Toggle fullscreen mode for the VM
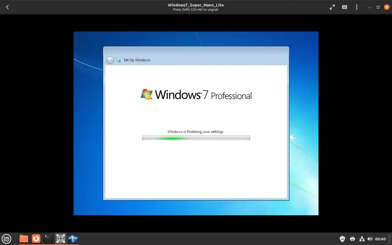 point(332,7)
